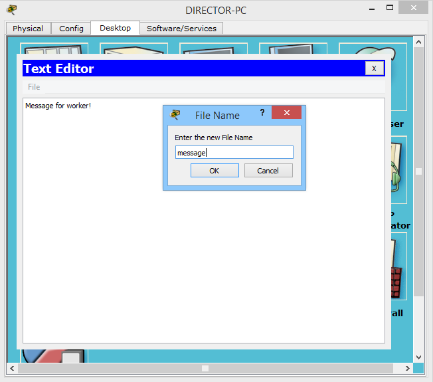
Task: Click the vertical scrollbar down arrow
Action: pyautogui.click(x=418, y=357)
